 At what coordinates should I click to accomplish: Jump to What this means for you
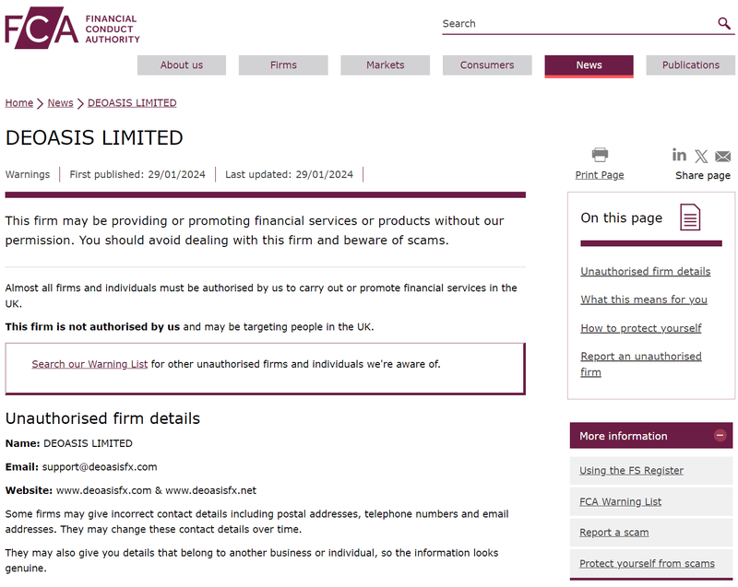(x=644, y=299)
